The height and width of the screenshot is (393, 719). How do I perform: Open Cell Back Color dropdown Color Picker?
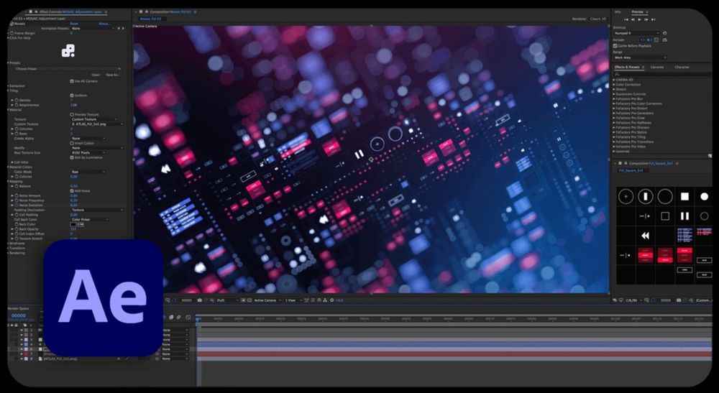point(90,219)
